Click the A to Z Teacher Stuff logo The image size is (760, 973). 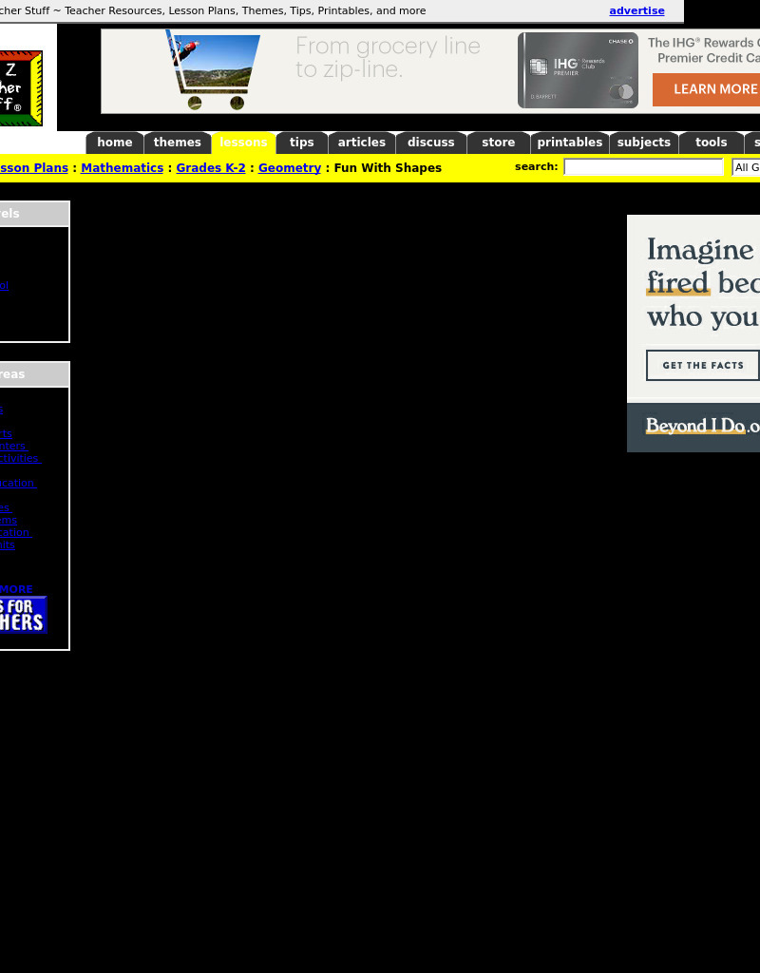[x=21, y=88]
